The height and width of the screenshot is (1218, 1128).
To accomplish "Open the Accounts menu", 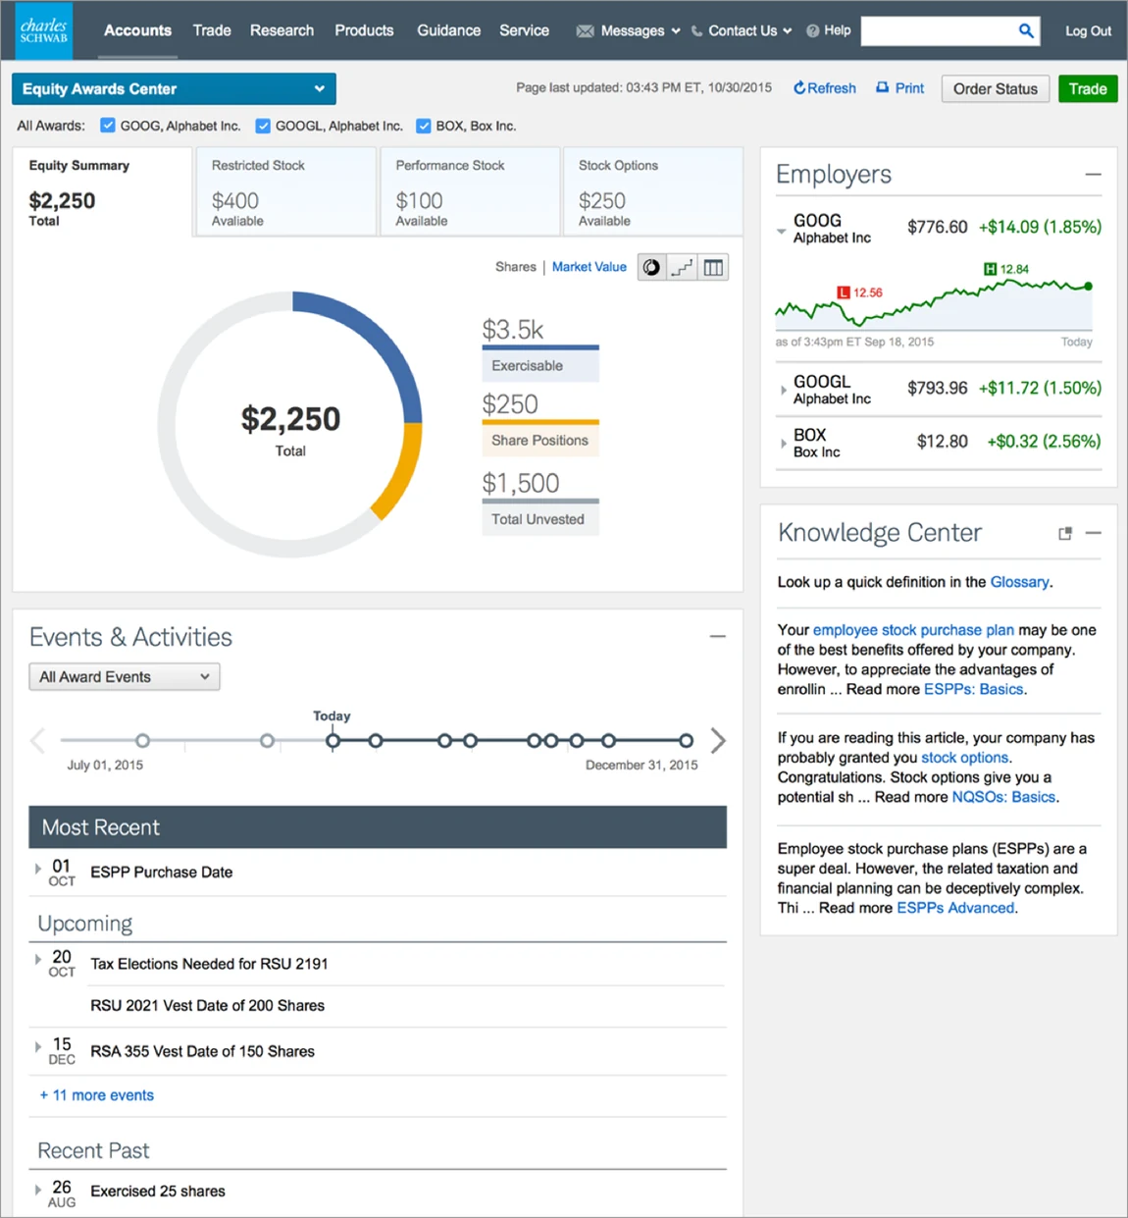I will click(x=137, y=30).
